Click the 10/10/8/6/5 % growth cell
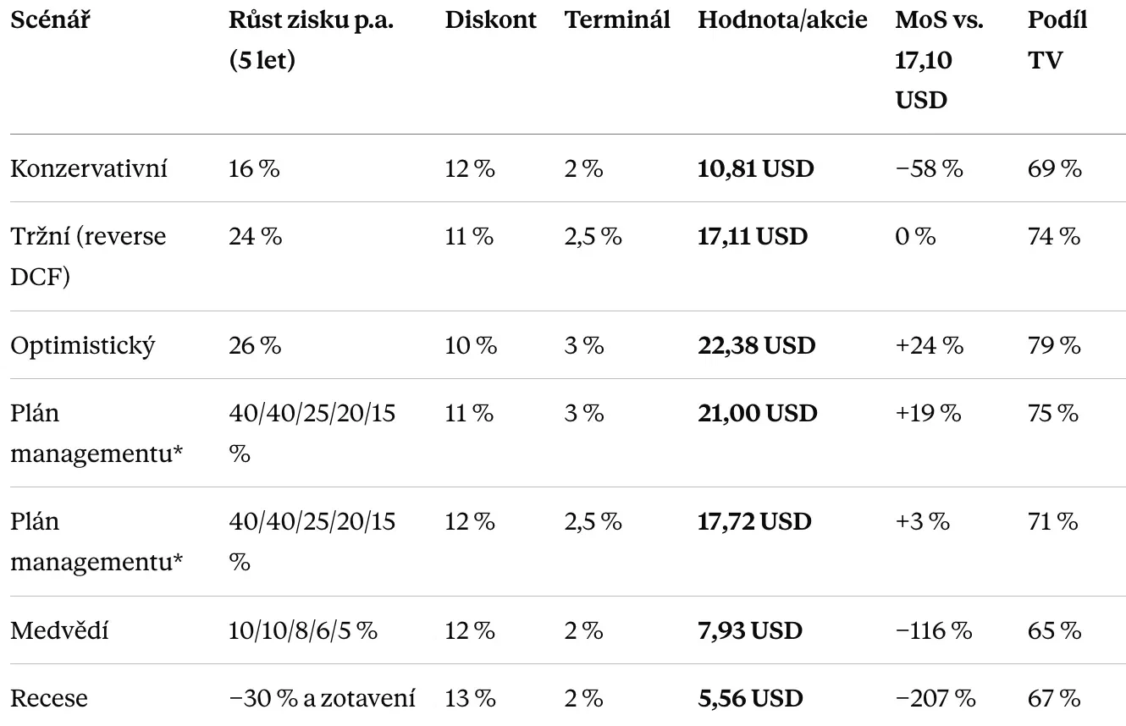1126x726 pixels. click(303, 630)
